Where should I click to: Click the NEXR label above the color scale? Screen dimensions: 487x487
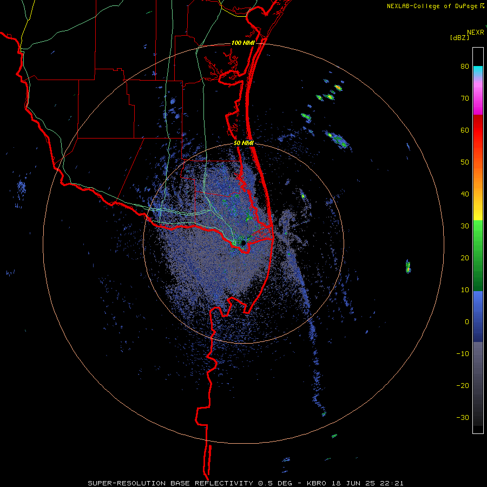click(475, 32)
